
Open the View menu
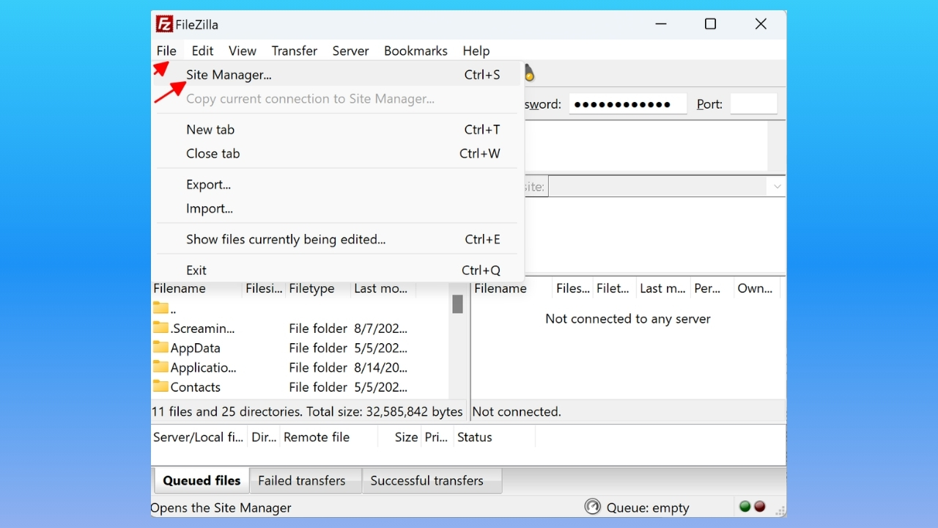click(x=242, y=51)
